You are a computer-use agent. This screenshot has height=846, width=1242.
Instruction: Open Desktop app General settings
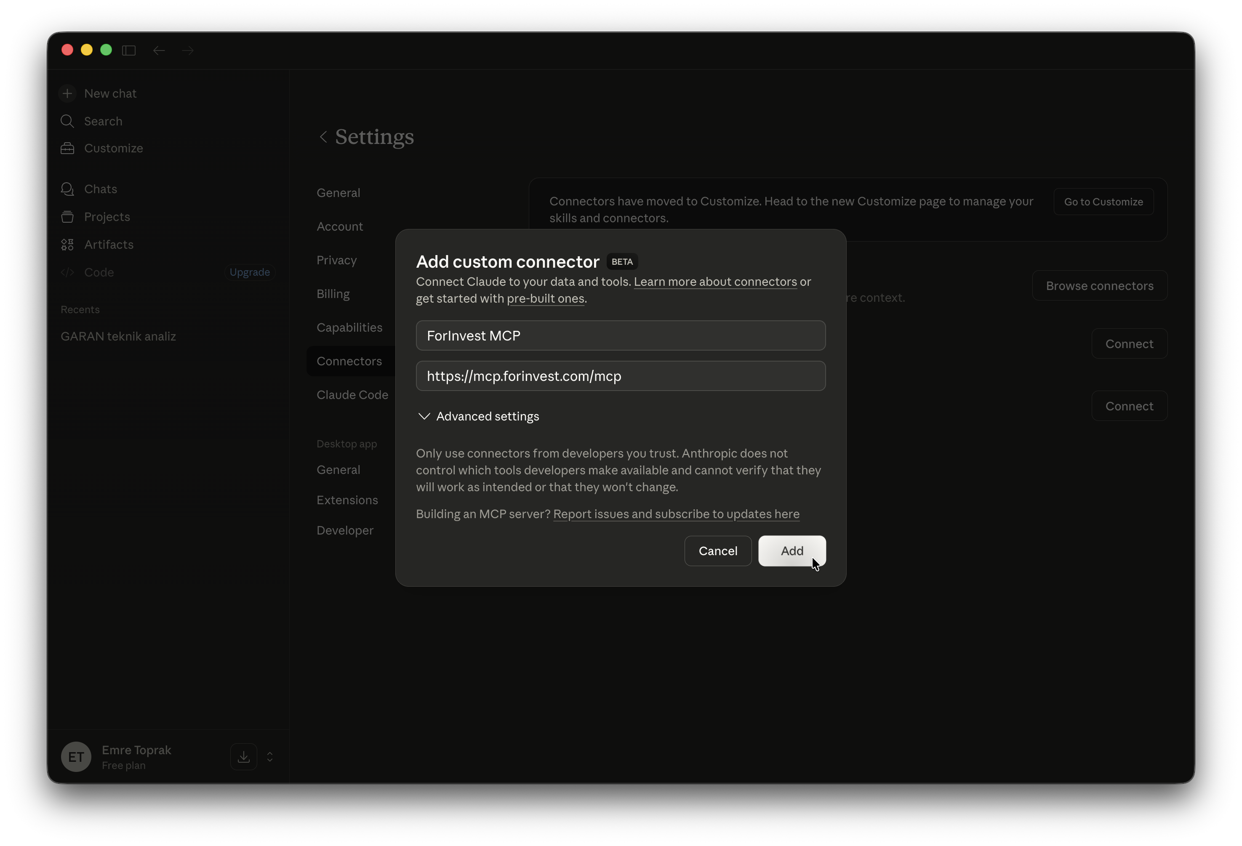(338, 470)
